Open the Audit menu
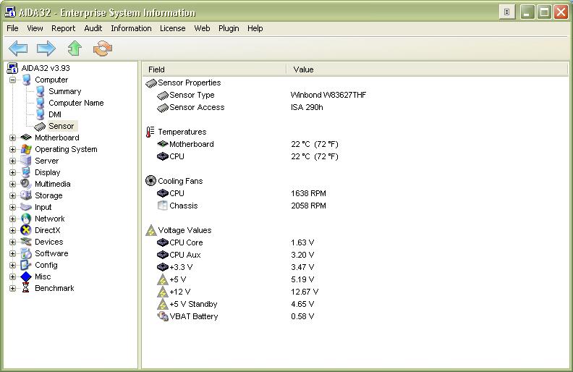This screenshot has width=573, height=372. 93,28
